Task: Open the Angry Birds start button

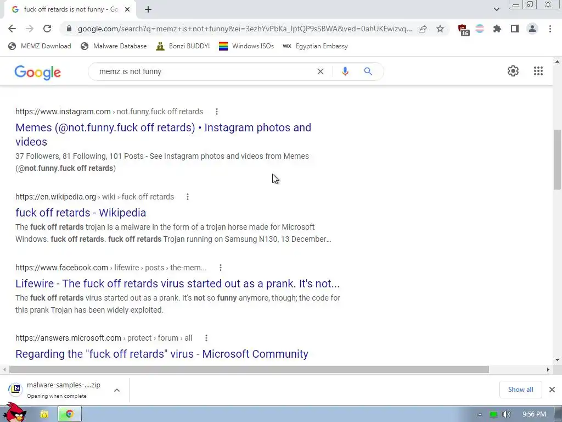Action: 14,413
